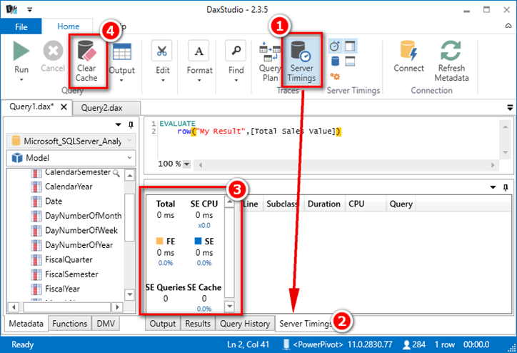Expand the Run button dropdown arrow
The width and height of the screenshot is (517, 353).
[21, 80]
